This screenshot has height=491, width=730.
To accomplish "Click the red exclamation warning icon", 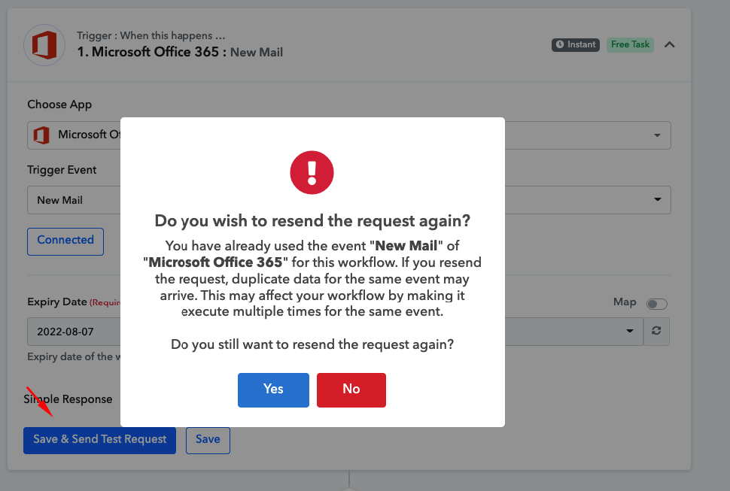I will point(312,172).
